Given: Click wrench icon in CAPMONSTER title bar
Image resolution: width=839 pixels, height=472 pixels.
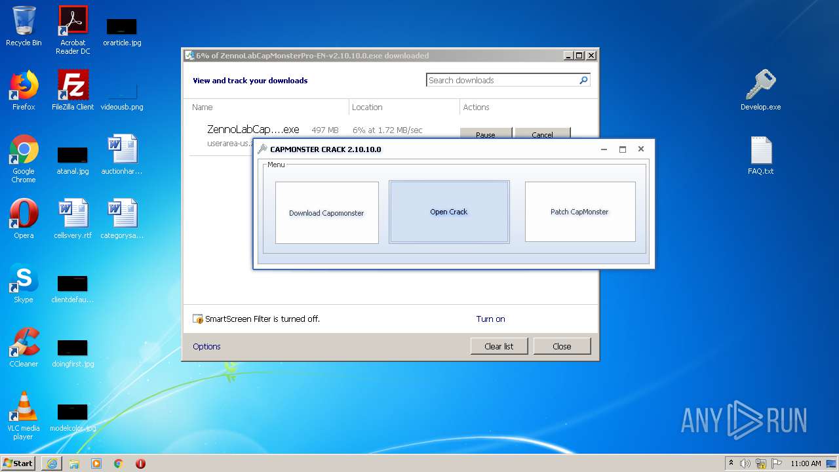Looking at the screenshot, I should (262, 149).
